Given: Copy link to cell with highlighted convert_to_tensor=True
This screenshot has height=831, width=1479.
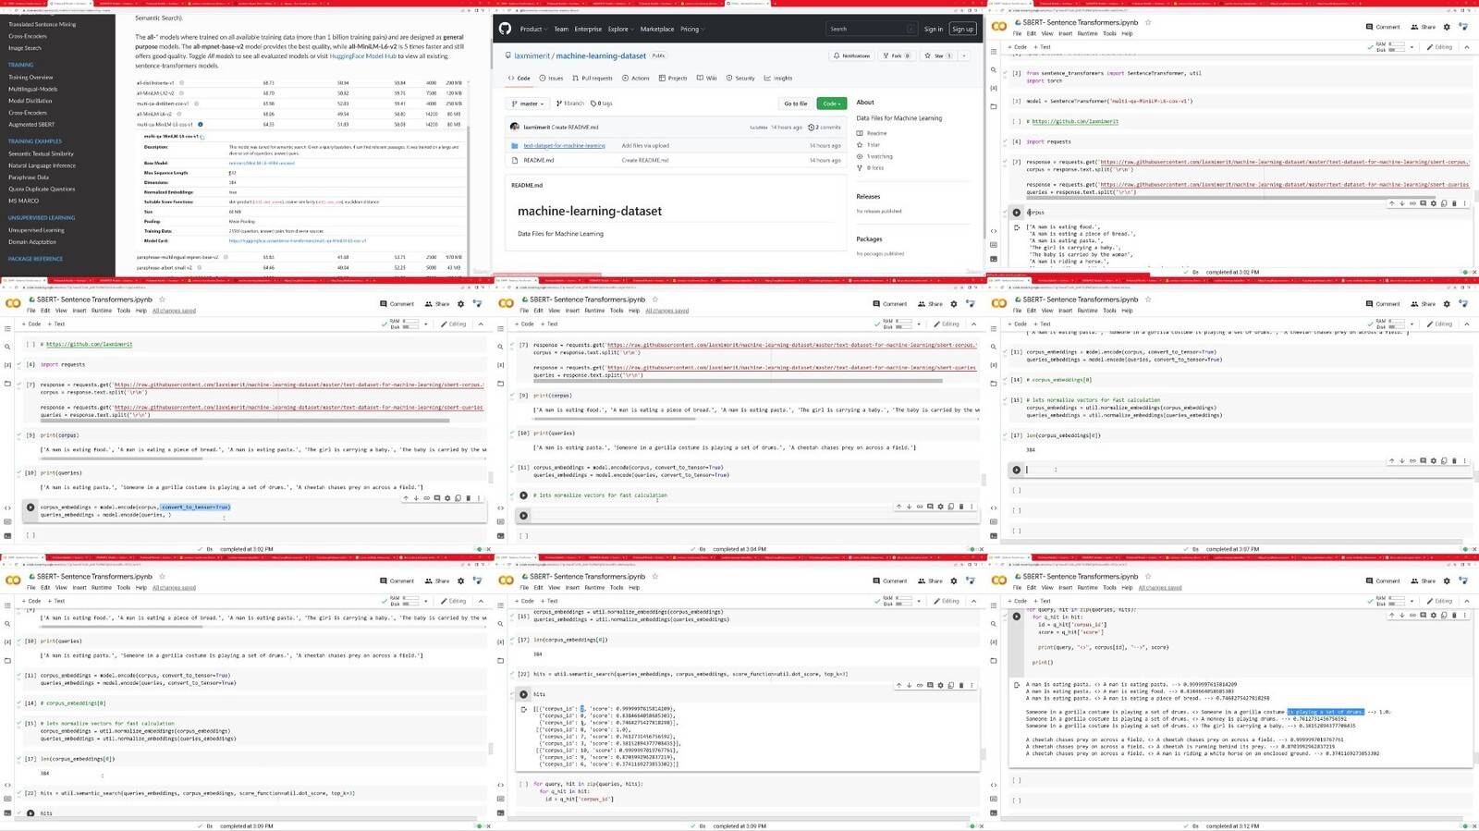Looking at the screenshot, I should pos(427,498).
